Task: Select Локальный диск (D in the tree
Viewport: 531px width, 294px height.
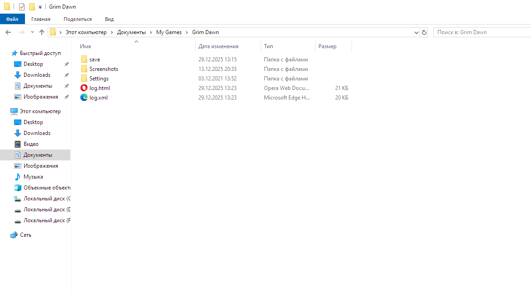Action: click(x=47, y=209)
